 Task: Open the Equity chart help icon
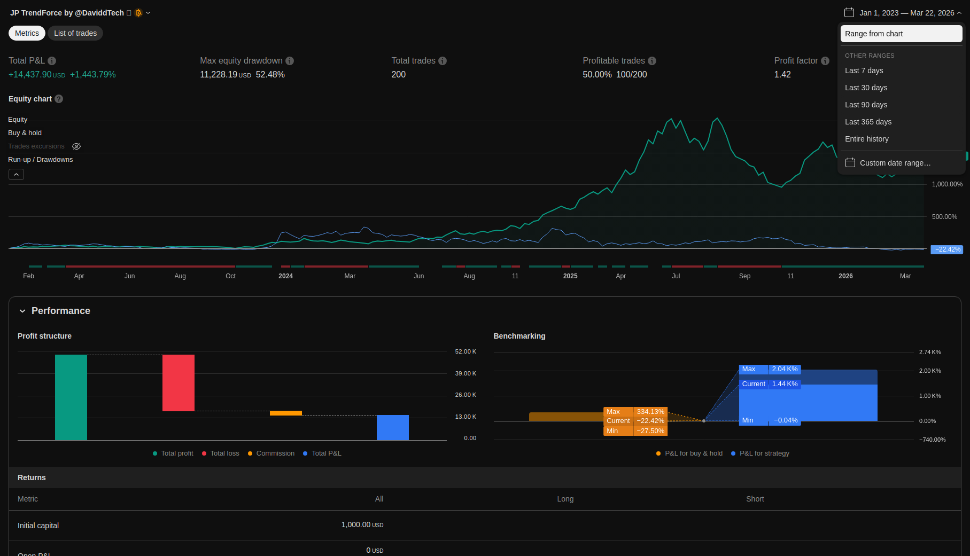point(59,99)
